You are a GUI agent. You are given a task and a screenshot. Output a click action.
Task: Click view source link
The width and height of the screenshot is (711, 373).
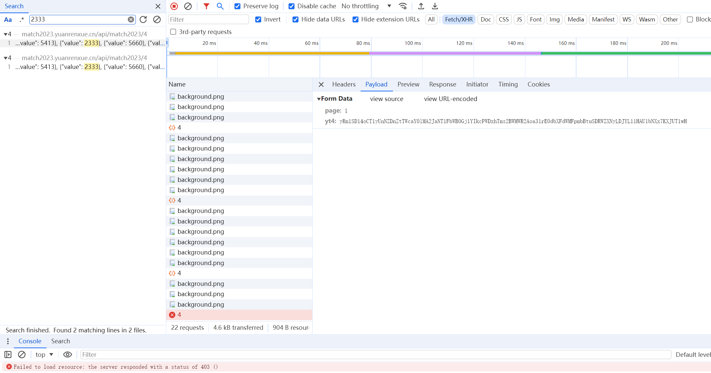point(386,99)
